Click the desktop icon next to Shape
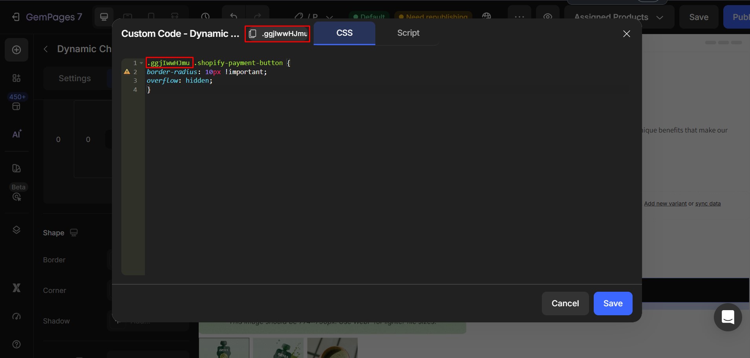The height and width of the screenshot is (358, 750). point(73,233)
